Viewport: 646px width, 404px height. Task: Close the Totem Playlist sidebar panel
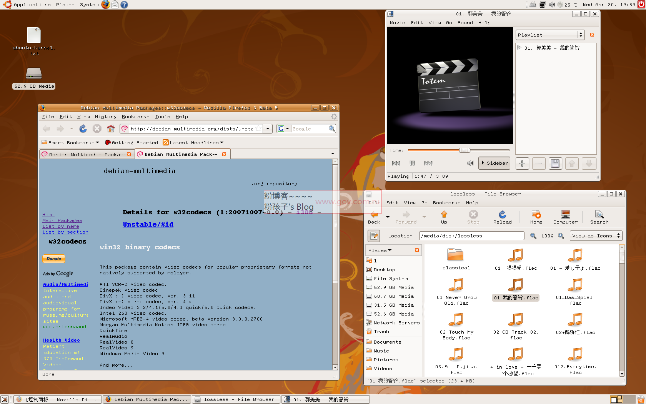592,35
